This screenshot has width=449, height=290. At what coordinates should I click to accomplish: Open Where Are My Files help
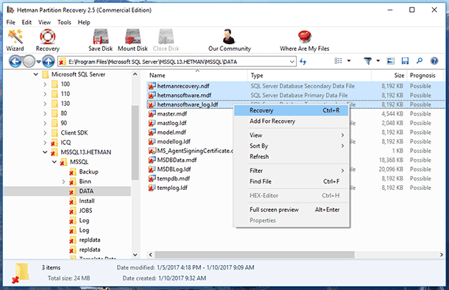pos(305,40)
